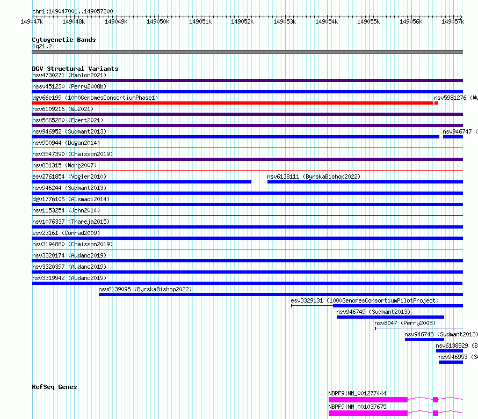Image resolution: width=478 pixels, height=419 pixels.
Task: Click the nsv946747 variant label
Action: [460, 131]
